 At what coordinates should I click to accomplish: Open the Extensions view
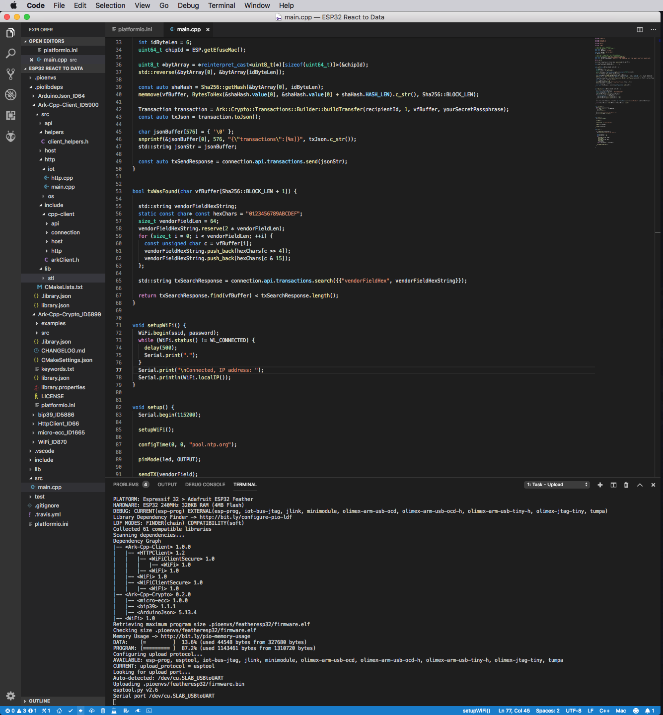point(10,115)
